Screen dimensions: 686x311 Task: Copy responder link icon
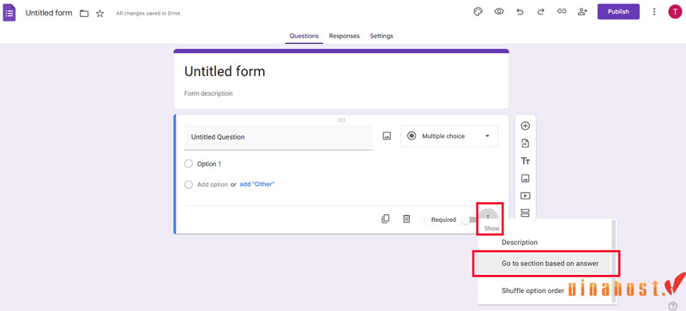pyautogui.click(x=562, y=12)
